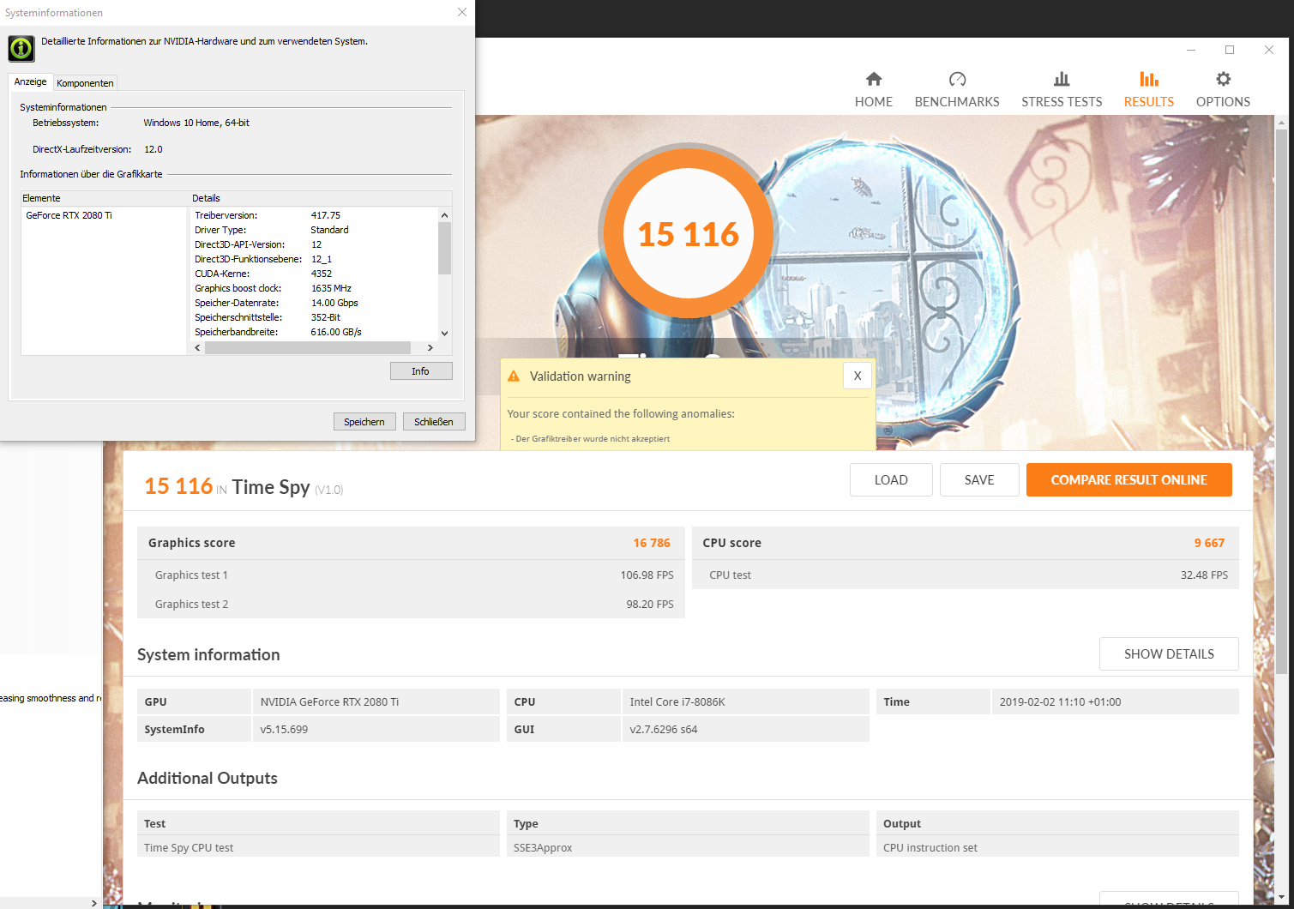Click the SAVE result button
Screen dimensions: 1294x909
979,480
